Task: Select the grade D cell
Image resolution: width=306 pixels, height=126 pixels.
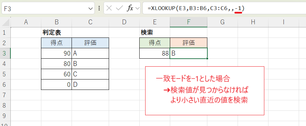Action: pos(90,84)
